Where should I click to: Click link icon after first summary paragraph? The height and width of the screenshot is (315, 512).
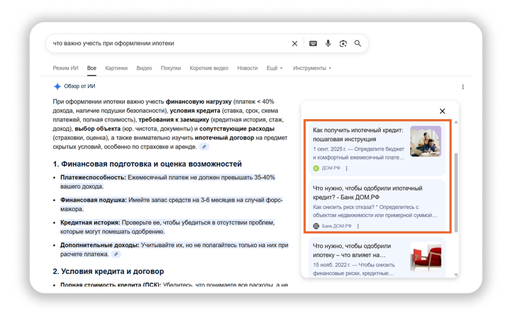pos(204,147)
